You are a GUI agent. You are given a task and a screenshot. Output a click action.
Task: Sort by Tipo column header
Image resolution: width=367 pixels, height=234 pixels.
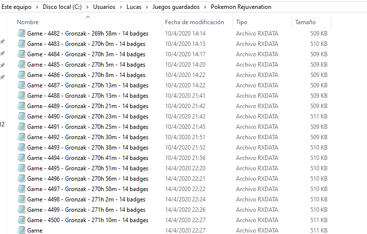click(241, 22)
